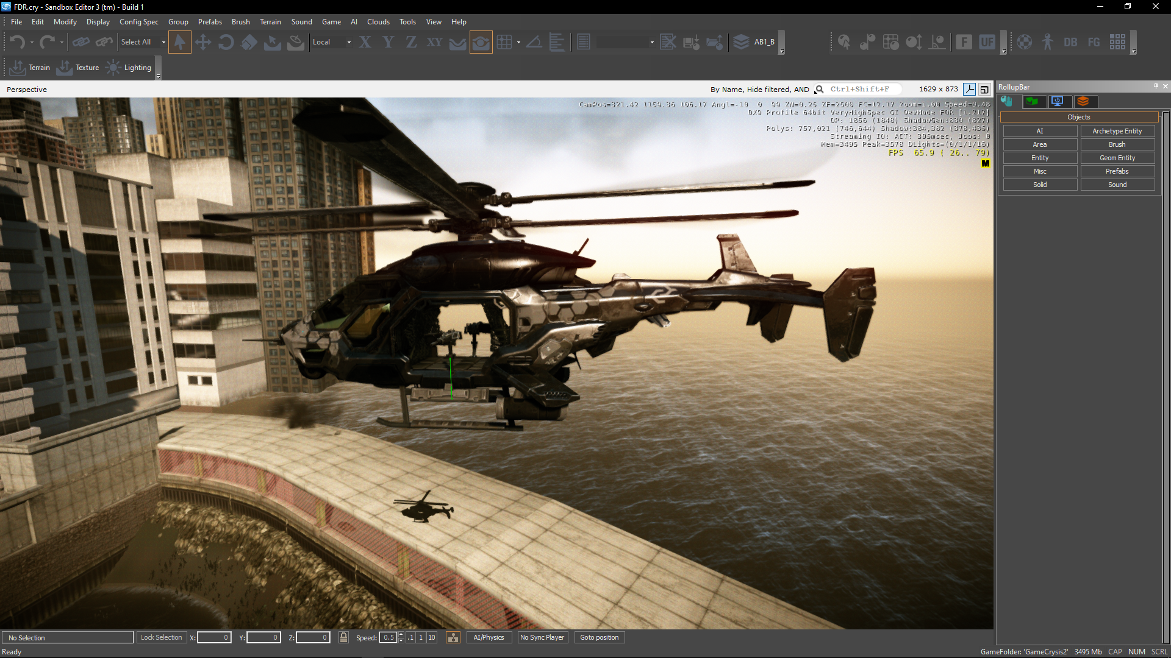Open RollupBar display settings monitor tab
Image resolution: width=1171 pixels, height=658 pixels.
coord(1058,101)
